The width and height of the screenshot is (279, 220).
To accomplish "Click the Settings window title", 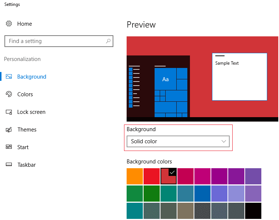I will tap(12, 4).
